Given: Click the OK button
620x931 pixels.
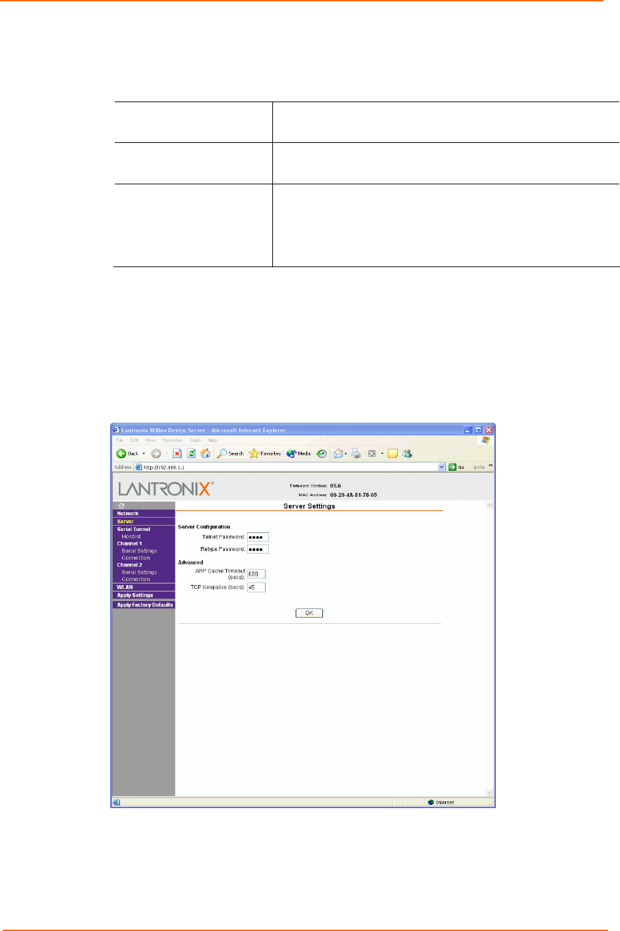Looking at the screenshot, I should coord(309,613).
